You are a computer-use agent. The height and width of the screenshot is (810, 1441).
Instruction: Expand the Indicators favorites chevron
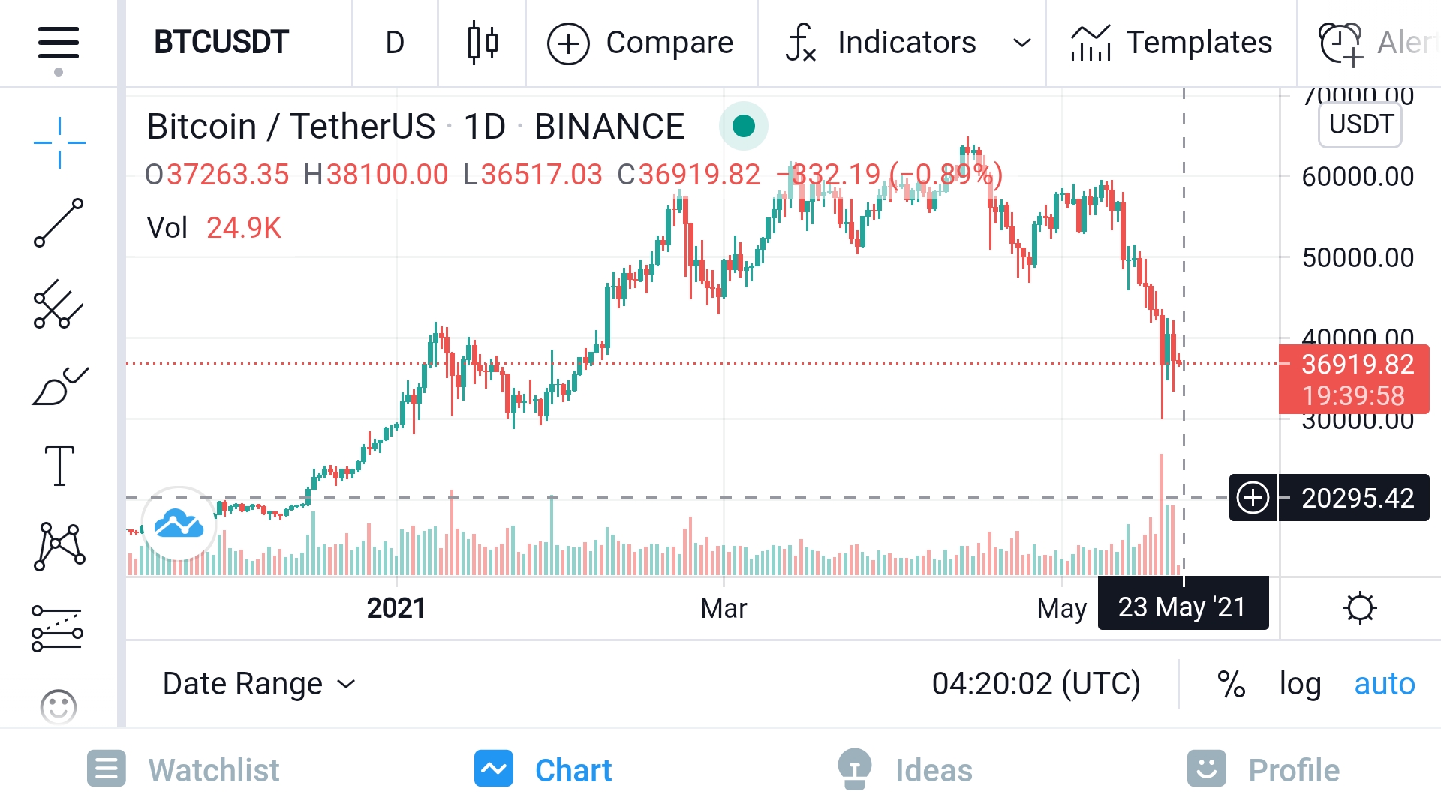pyautogui.click(x=1021, y=43)
